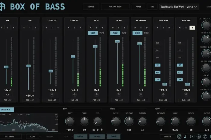Open the Apple Music icon
The width and height of the screenshot is (211, 140).
pos(205,136)
